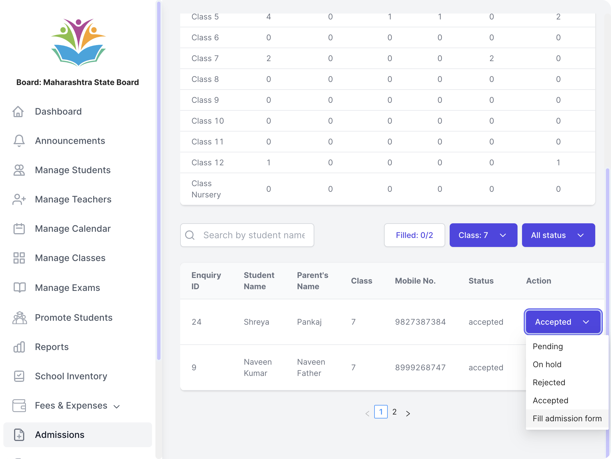This screenshot has width=611, height=459.
Task: Click the Announcements bell icon
Action: (19, 141)
